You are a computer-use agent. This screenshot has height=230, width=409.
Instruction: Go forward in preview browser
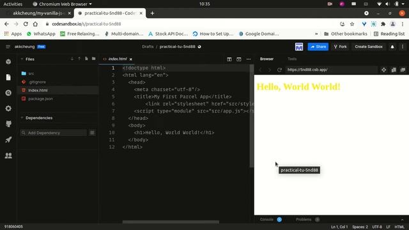pyautogui.click(x=270, y=70)
